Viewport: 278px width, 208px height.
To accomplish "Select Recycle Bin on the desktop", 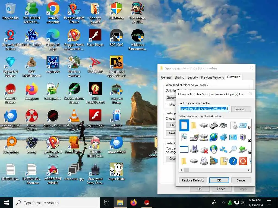I will (11, 11).
